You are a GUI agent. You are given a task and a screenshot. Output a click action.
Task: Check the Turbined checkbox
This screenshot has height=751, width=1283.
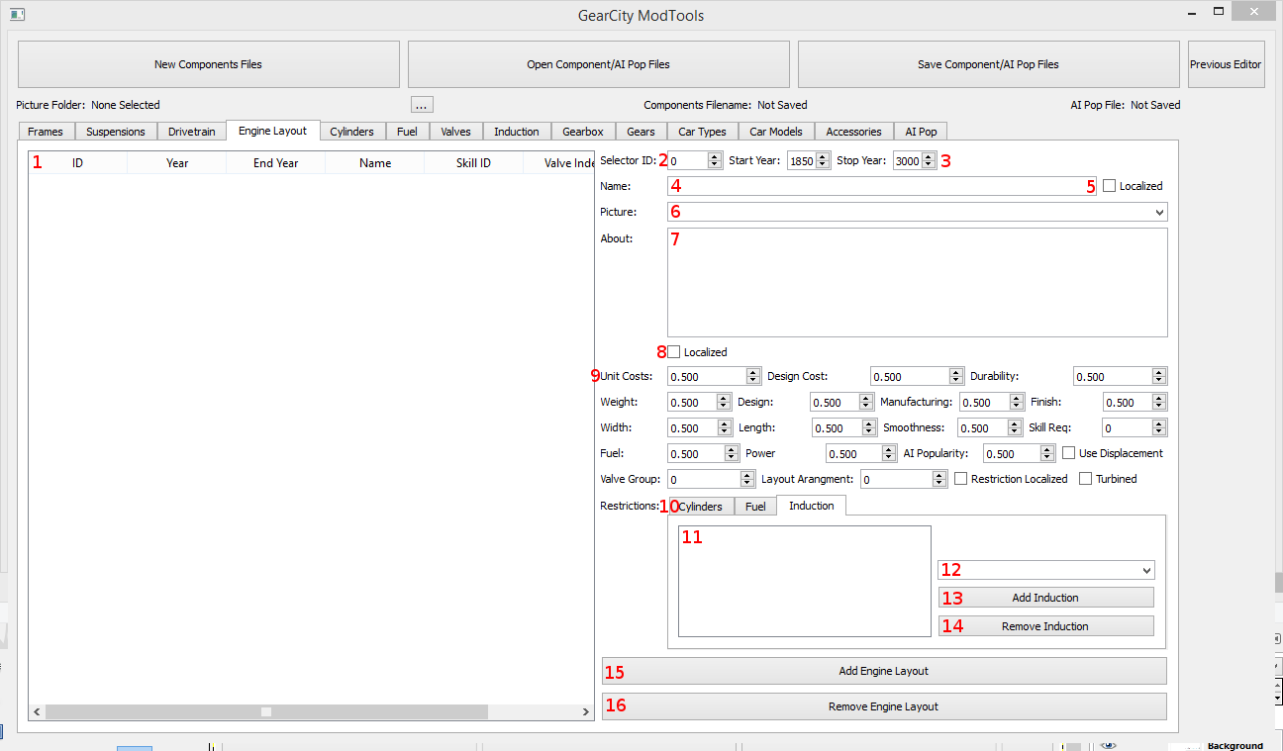tap(1085, 479)
